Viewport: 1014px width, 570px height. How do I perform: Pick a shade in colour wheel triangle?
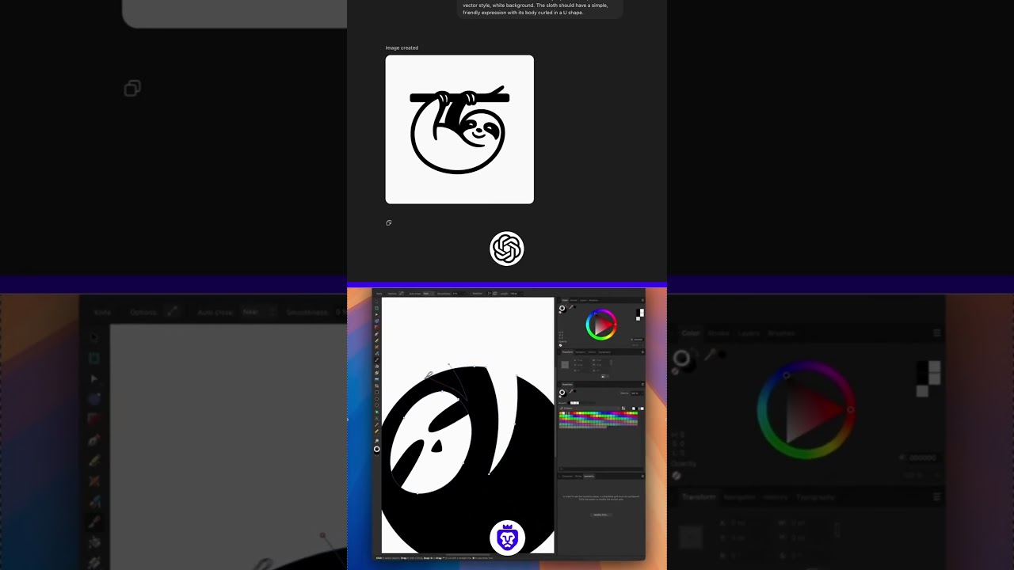[x=602, y=325]
